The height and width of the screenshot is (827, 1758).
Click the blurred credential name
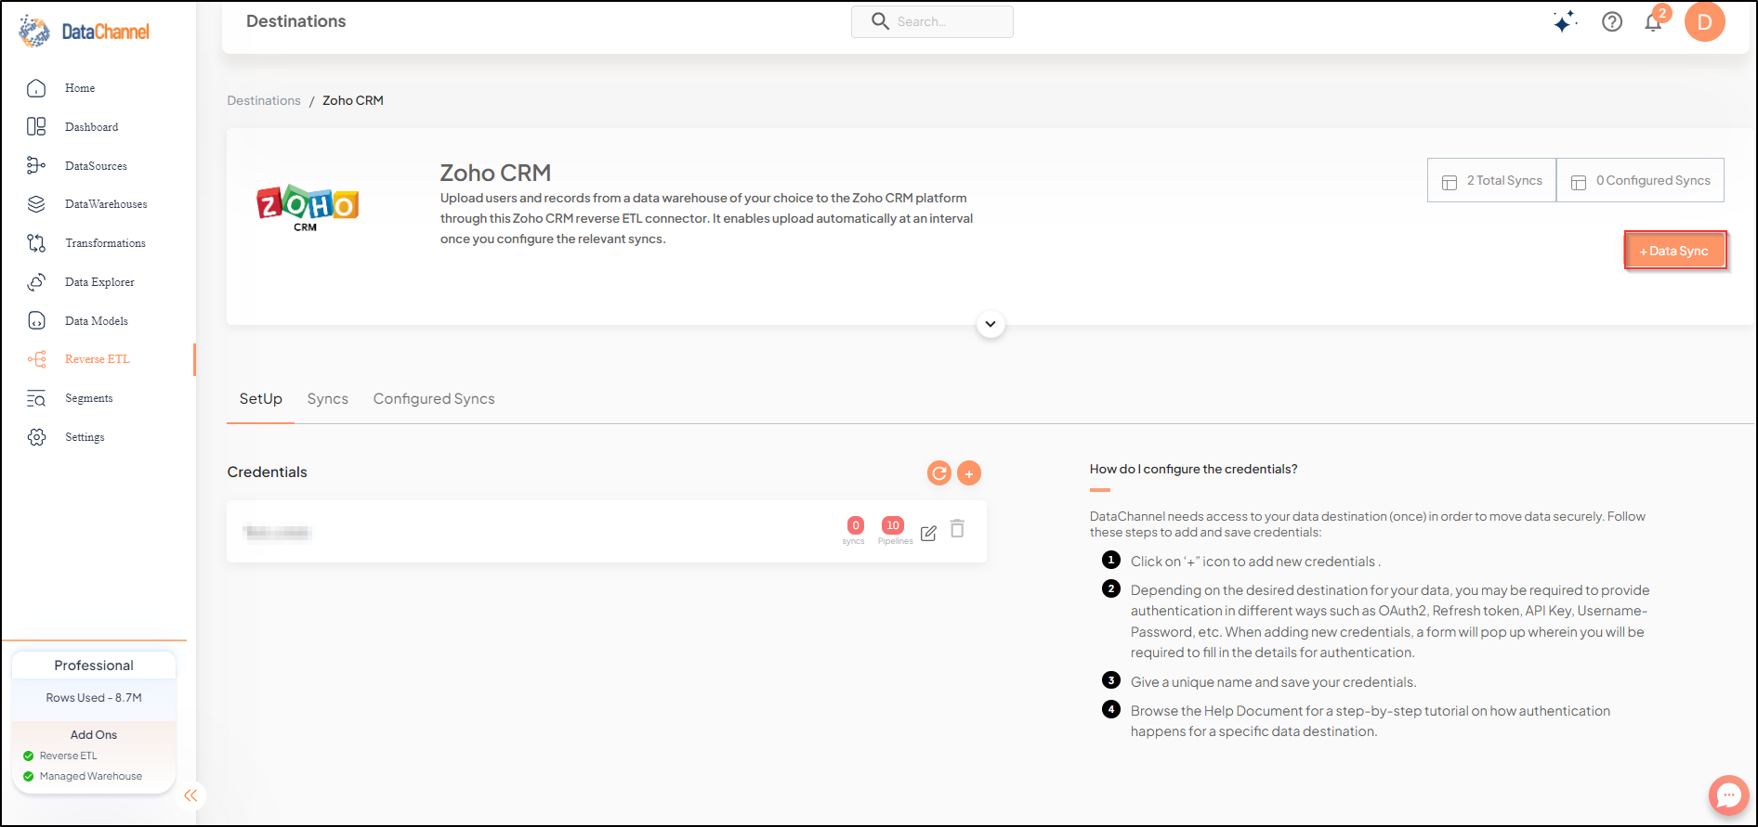[x=277, y=532]
